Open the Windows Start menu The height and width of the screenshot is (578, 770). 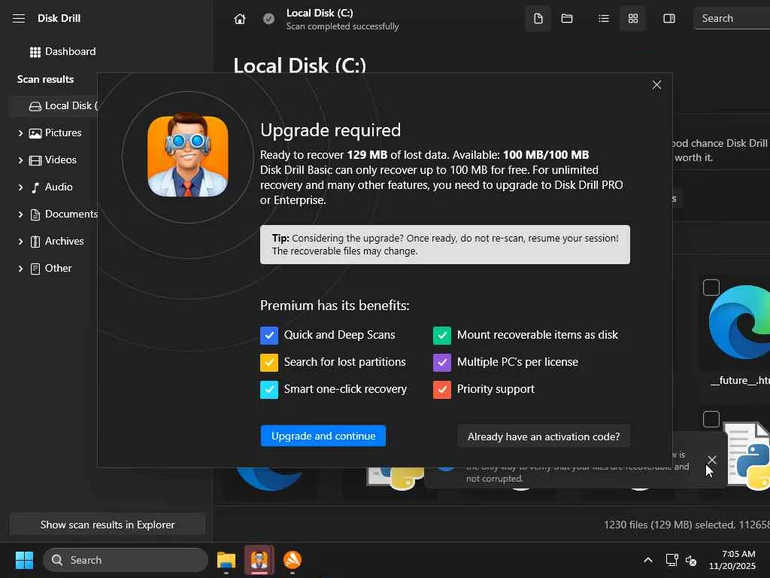click(x=24, y=560)
